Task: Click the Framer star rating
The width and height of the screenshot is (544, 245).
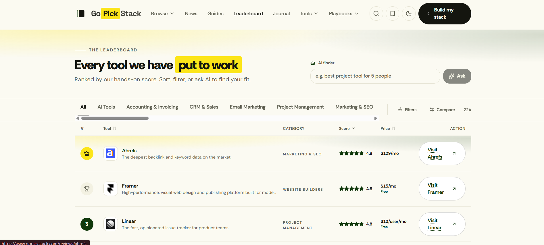Action: 351,189
